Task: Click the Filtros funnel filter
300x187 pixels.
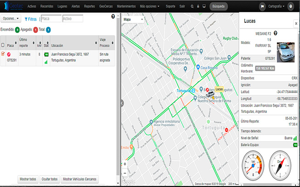Action: (x=30, y=19)
